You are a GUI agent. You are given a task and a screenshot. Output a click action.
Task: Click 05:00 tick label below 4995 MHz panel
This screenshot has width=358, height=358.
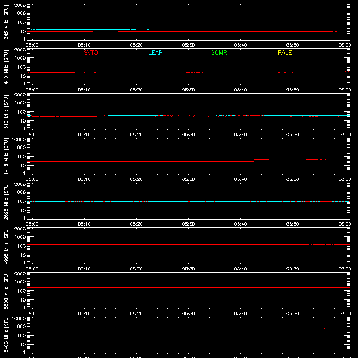32,269
